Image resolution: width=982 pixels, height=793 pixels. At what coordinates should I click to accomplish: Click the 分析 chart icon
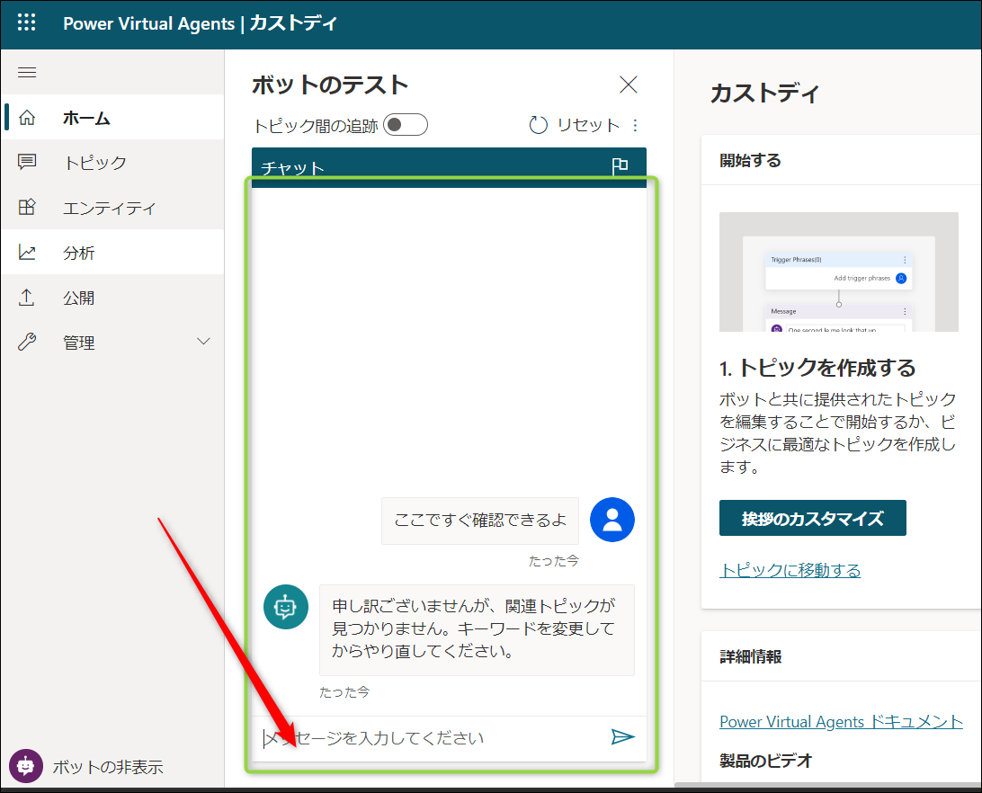pyautogui.click(x=27, y=252)
